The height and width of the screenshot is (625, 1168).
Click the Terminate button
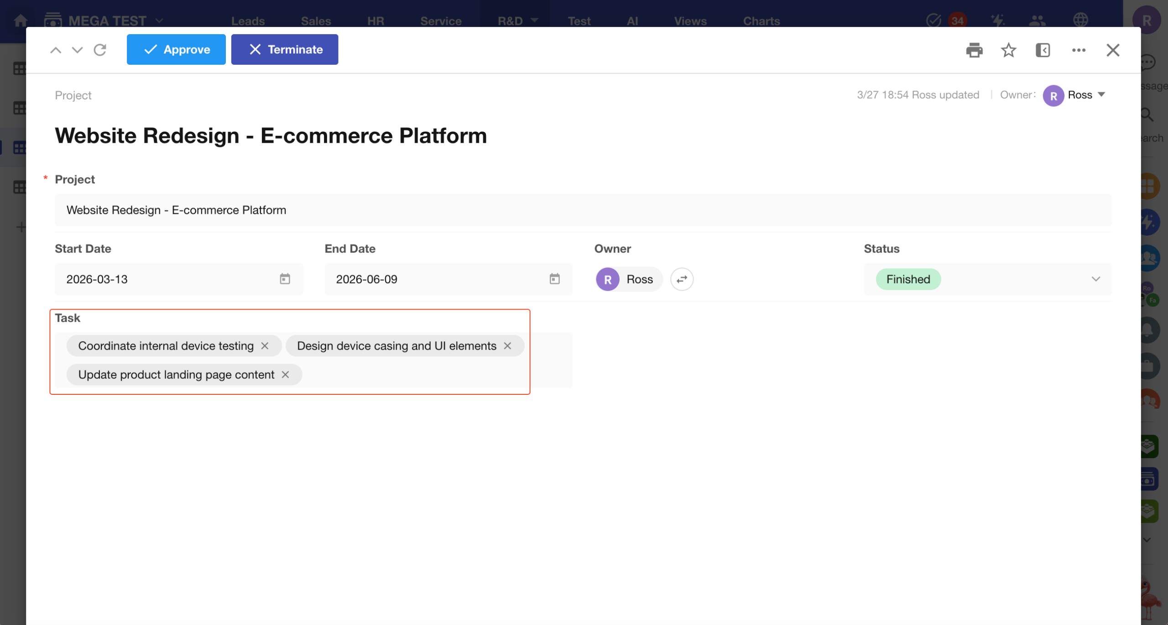point(285,50)
